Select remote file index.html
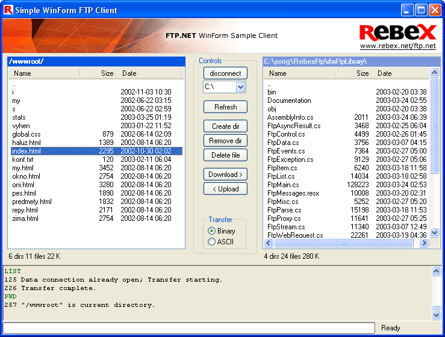This screenshot has width=445, height=337. pos(96,151)
